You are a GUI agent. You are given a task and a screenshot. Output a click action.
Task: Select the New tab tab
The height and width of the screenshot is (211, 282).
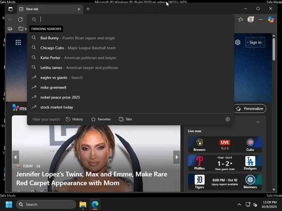(x=50, y=9)
